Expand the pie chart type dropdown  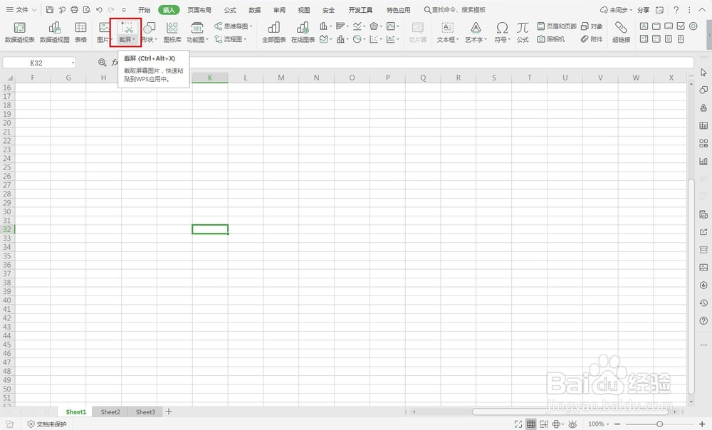[364, 39]
